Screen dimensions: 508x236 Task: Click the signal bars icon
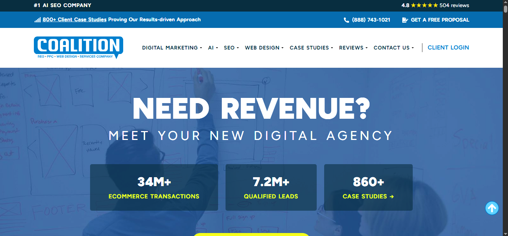pos(38,20)
